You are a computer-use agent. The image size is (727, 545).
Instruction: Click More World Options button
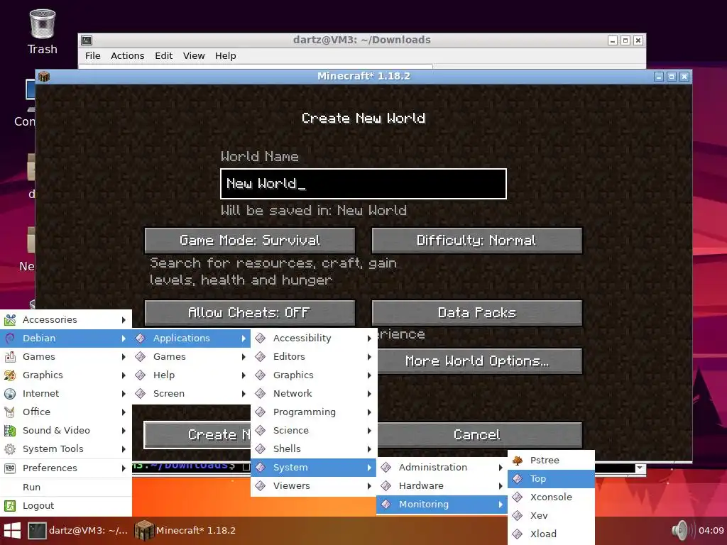[x=479, y=361]
